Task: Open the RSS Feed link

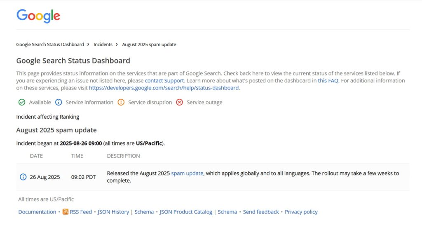Action: 81,212
